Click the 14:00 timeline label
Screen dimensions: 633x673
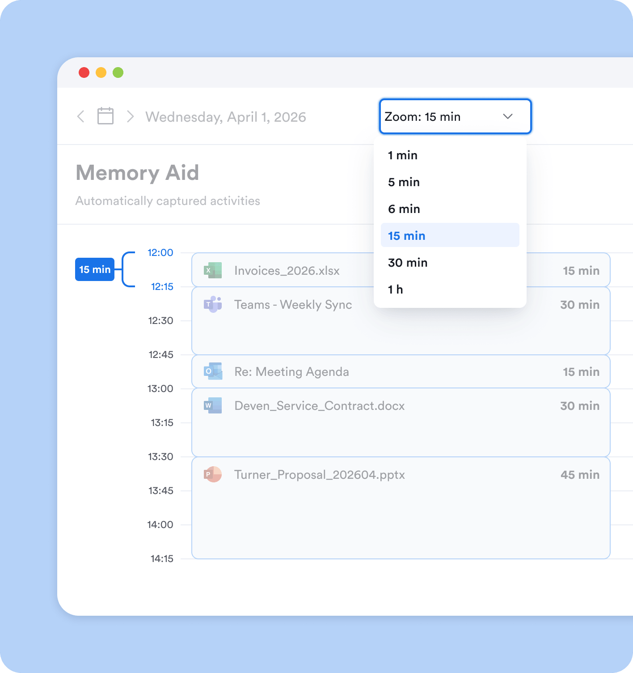(x=160, y=524)
